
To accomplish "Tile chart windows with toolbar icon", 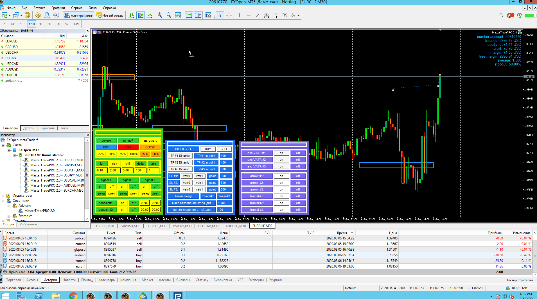I will coord(178,15).
